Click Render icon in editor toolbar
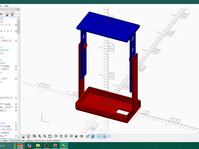The width and height of the screenshot is (199, 149). coord(12,14)
